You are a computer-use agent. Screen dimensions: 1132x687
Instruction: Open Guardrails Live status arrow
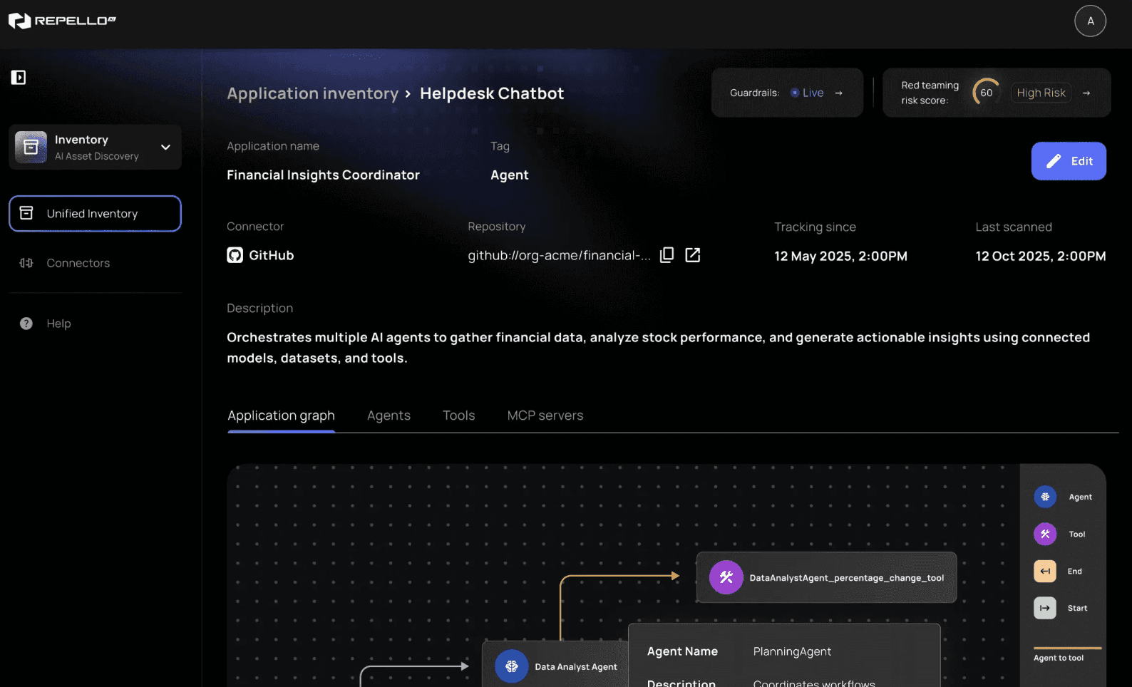[839, 93]
